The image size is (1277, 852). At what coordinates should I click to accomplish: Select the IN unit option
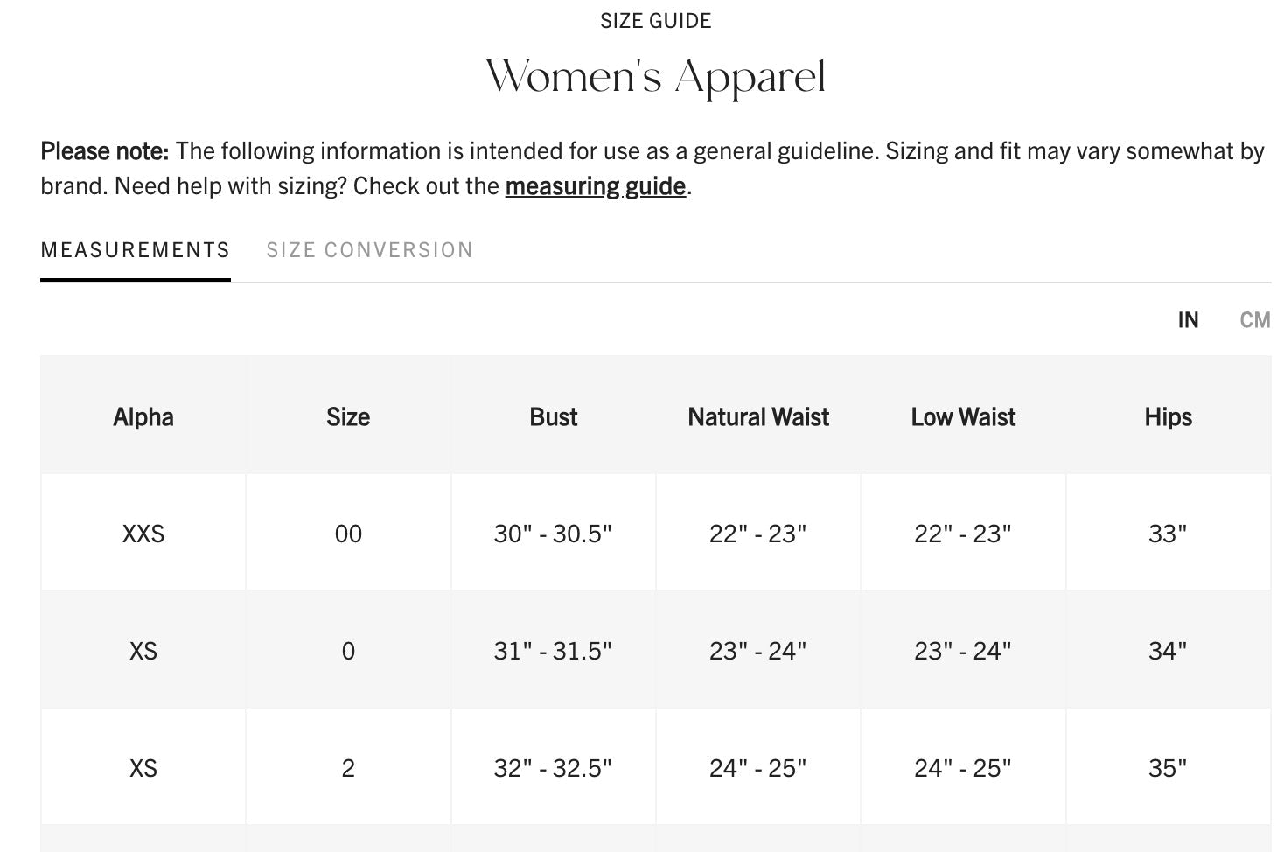[1188, 320]
